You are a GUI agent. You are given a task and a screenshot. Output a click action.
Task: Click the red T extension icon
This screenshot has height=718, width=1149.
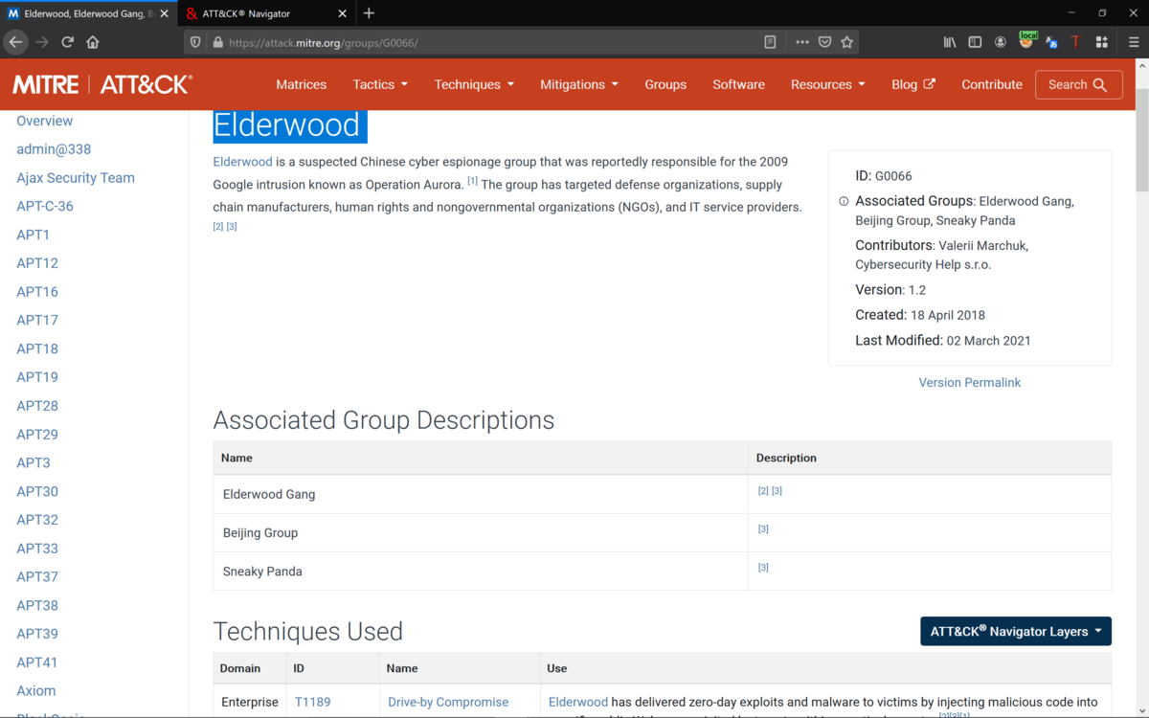pyautogui.click(x=1075, y=42)
